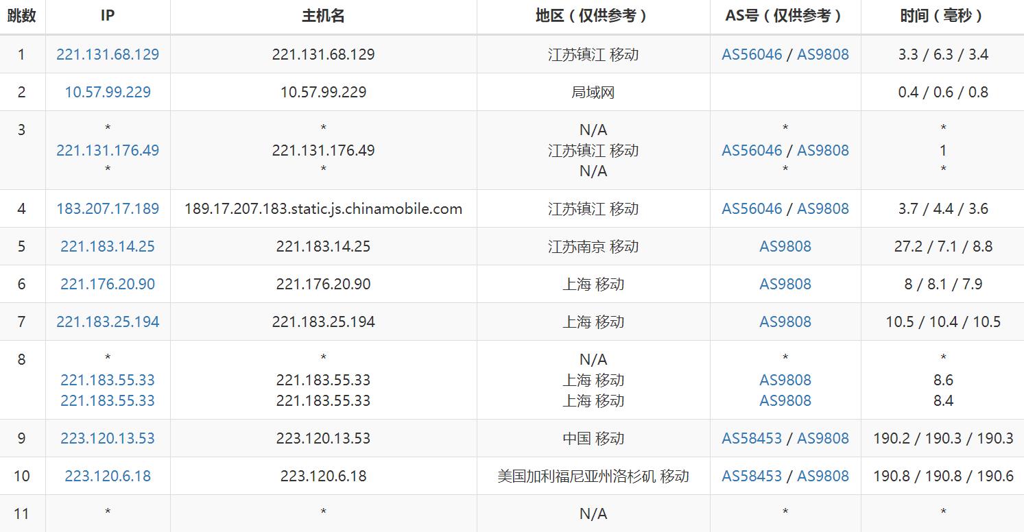
Task: Click AS9808 link in hop 6 row
Action: (785, 284)
